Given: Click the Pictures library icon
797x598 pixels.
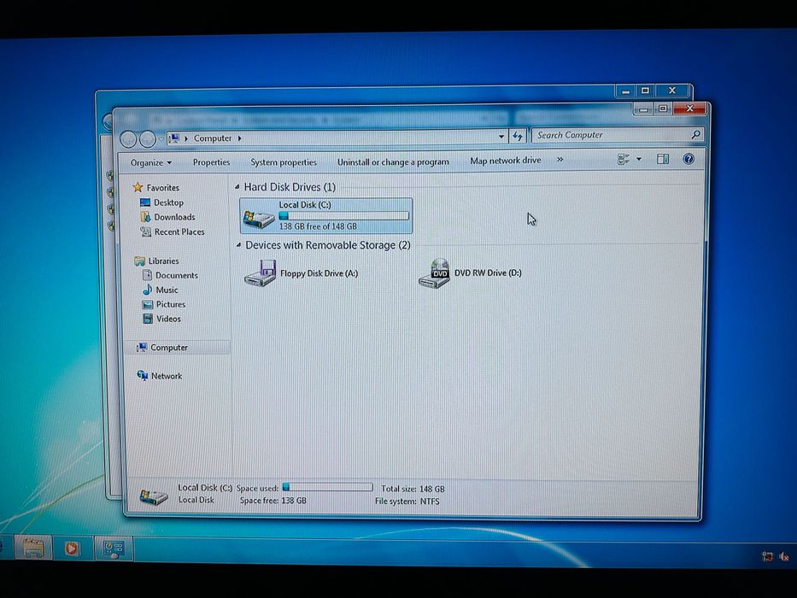Looking at the screenshot, I should tap(148, 304).
